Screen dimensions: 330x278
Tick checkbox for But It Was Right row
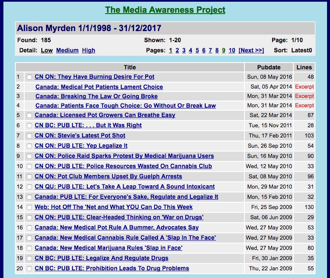[29, 126]
